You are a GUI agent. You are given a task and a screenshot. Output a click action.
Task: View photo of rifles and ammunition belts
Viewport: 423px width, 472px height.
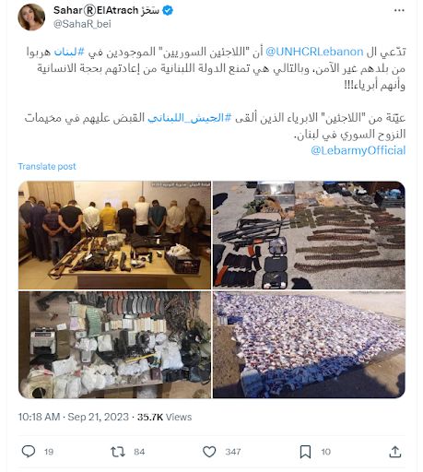point(309,235)
